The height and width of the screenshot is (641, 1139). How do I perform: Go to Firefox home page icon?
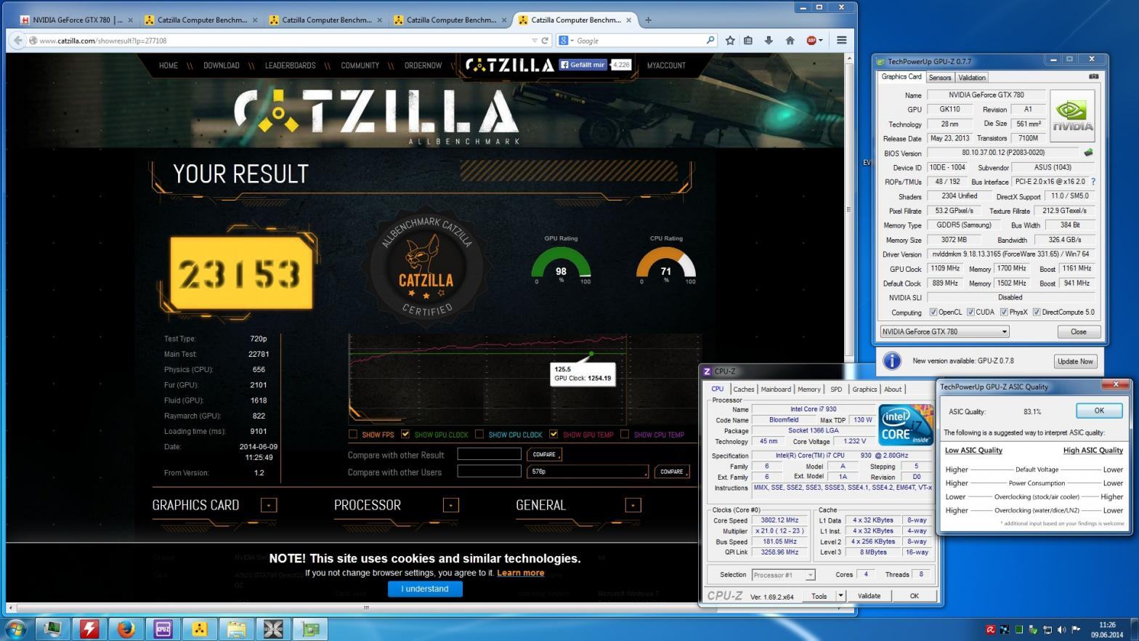coord(790,41)
